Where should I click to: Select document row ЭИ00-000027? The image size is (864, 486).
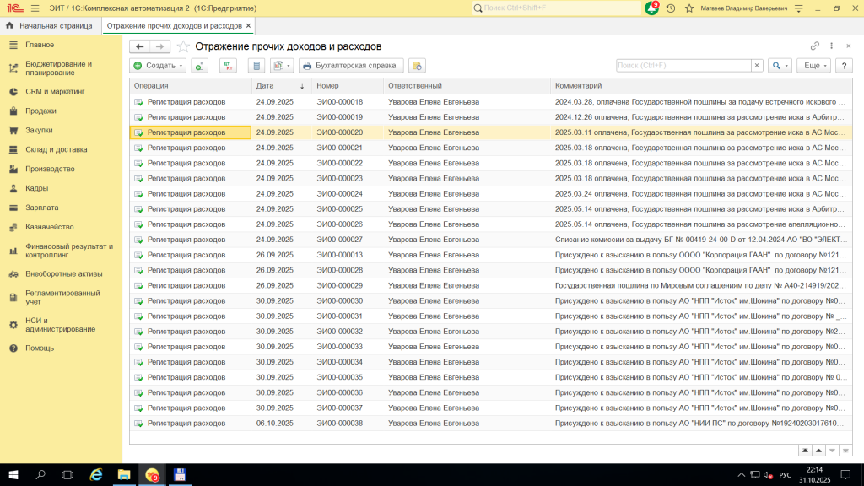pyautogui.click(x=339, y=240)
